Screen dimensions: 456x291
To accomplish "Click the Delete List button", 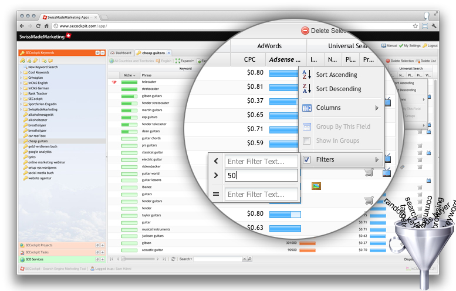I will pos(425,61).
